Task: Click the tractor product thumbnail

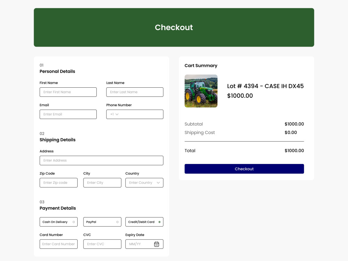Action: click(201, 91)
